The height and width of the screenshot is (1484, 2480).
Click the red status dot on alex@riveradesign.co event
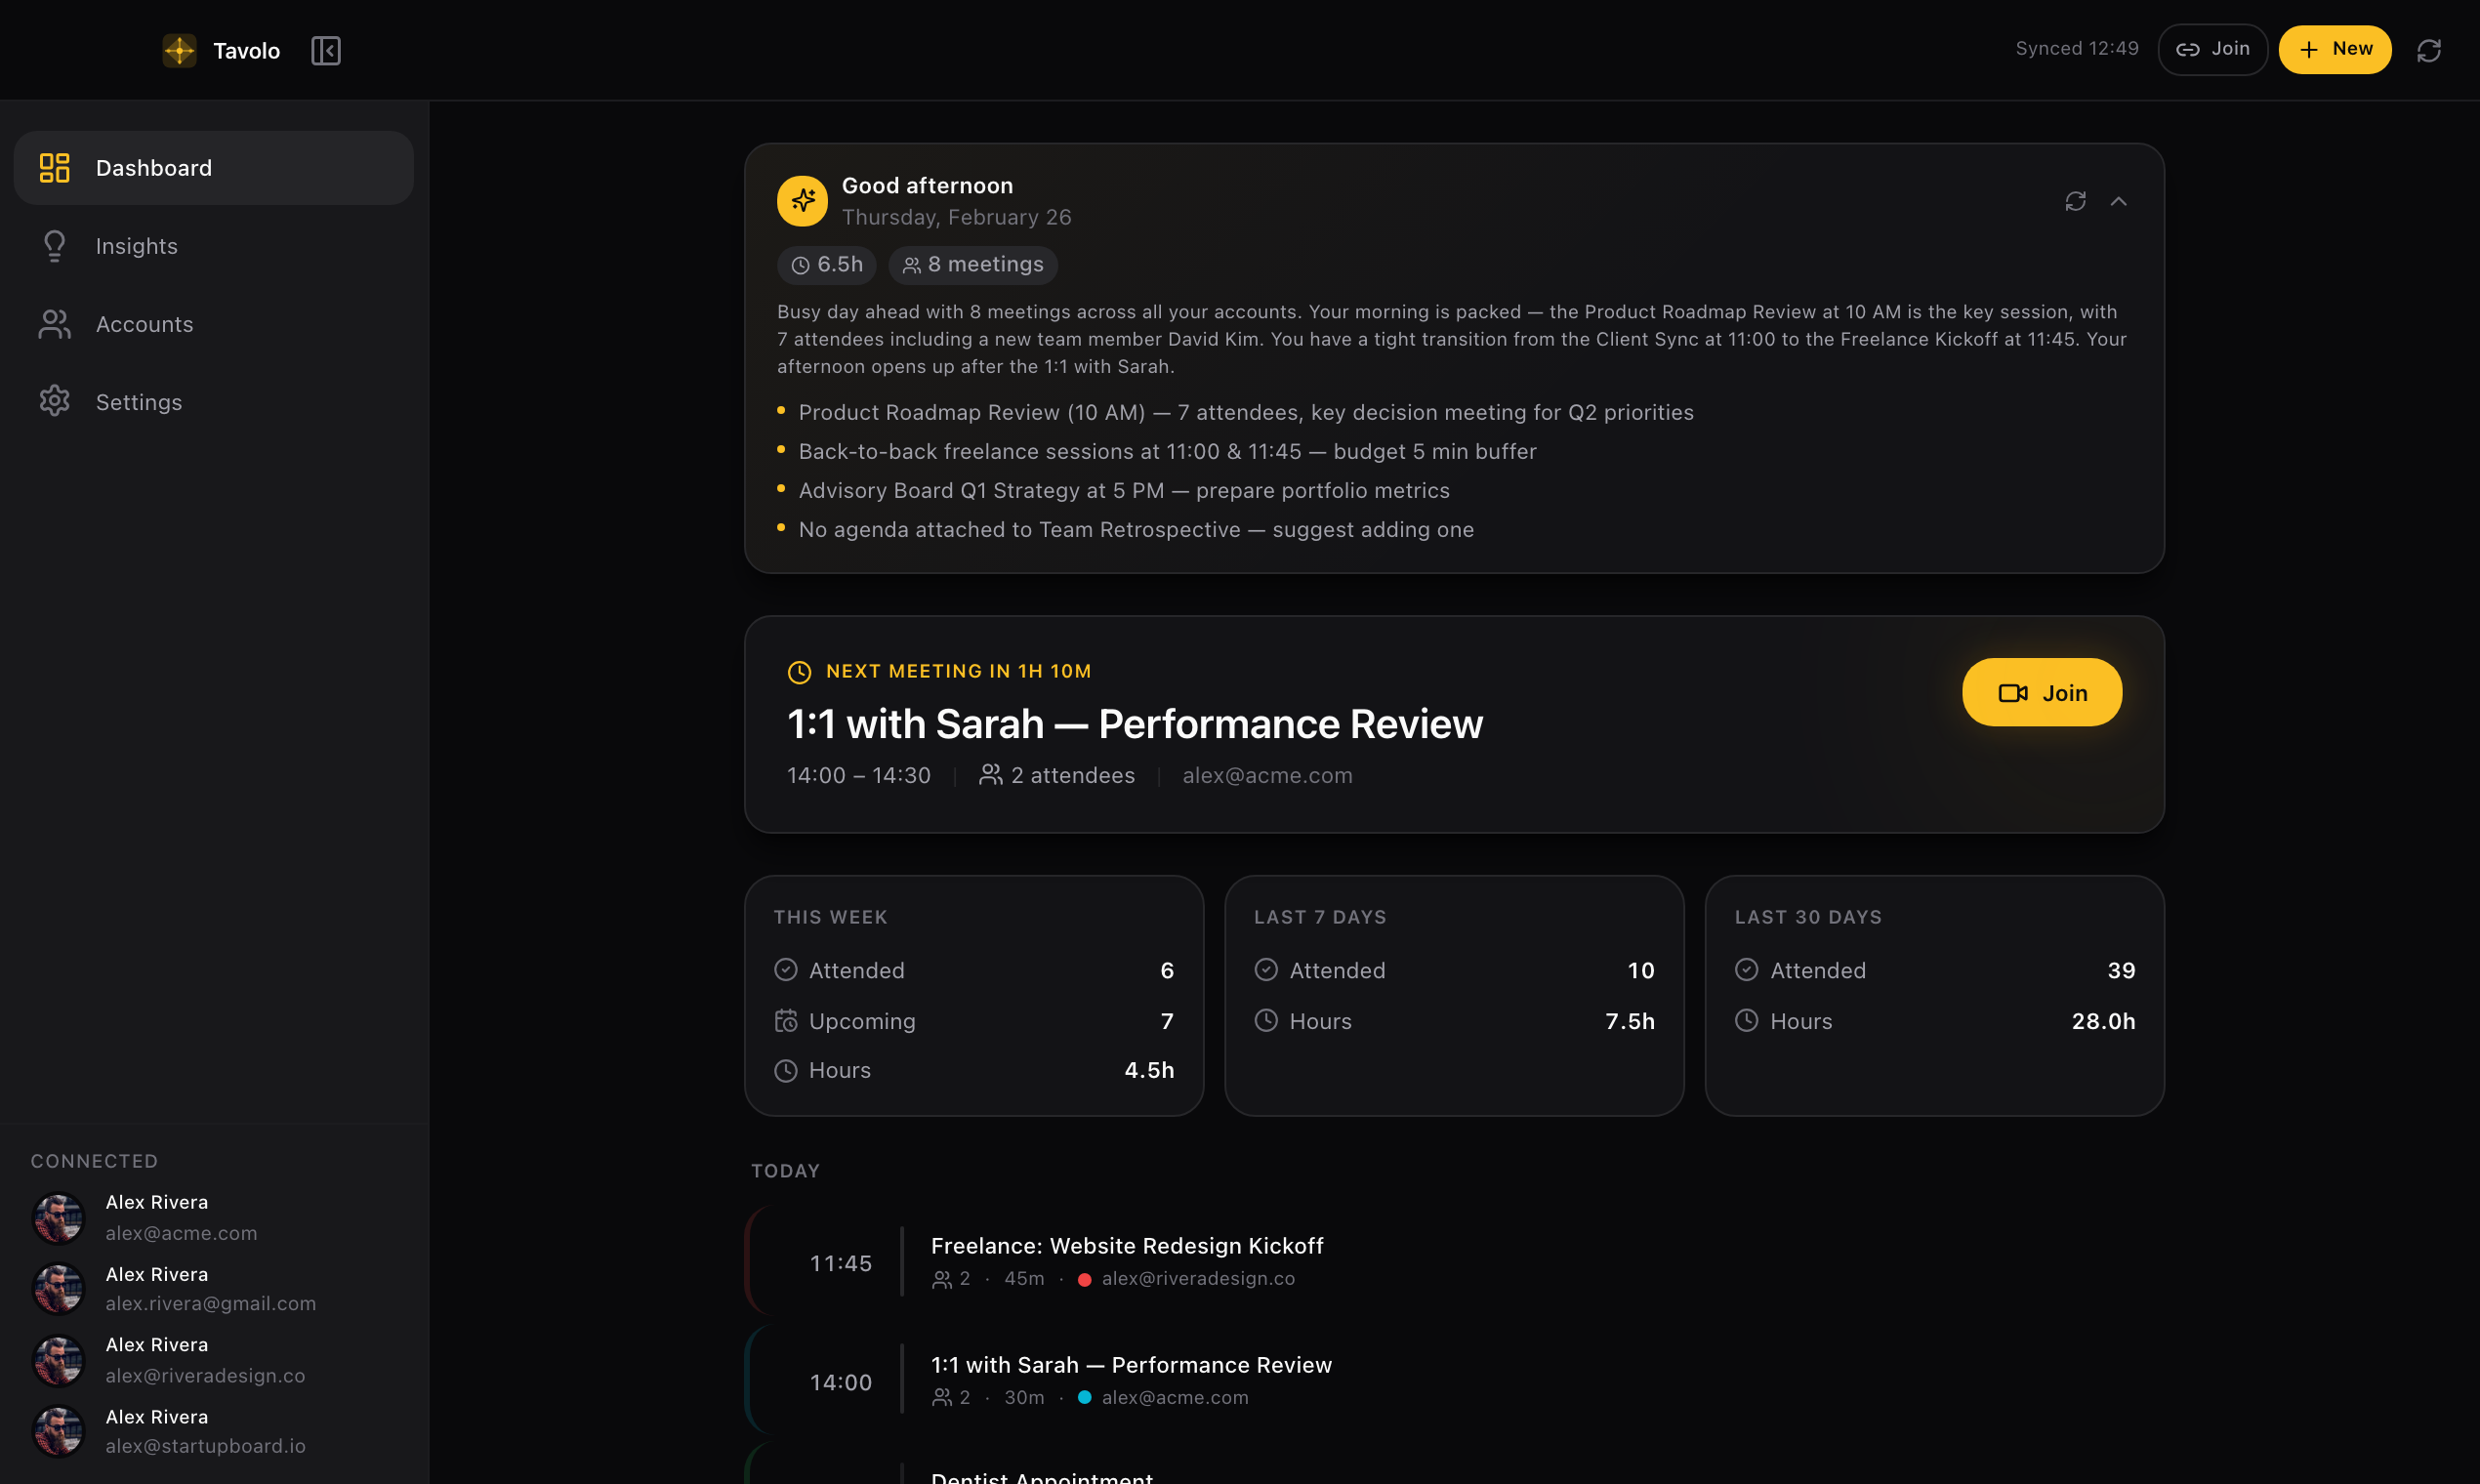tap(1085, 1279)
